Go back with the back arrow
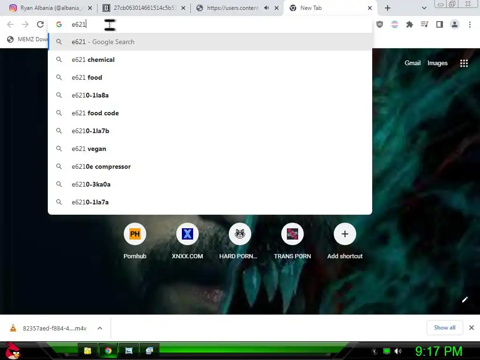 10,24
